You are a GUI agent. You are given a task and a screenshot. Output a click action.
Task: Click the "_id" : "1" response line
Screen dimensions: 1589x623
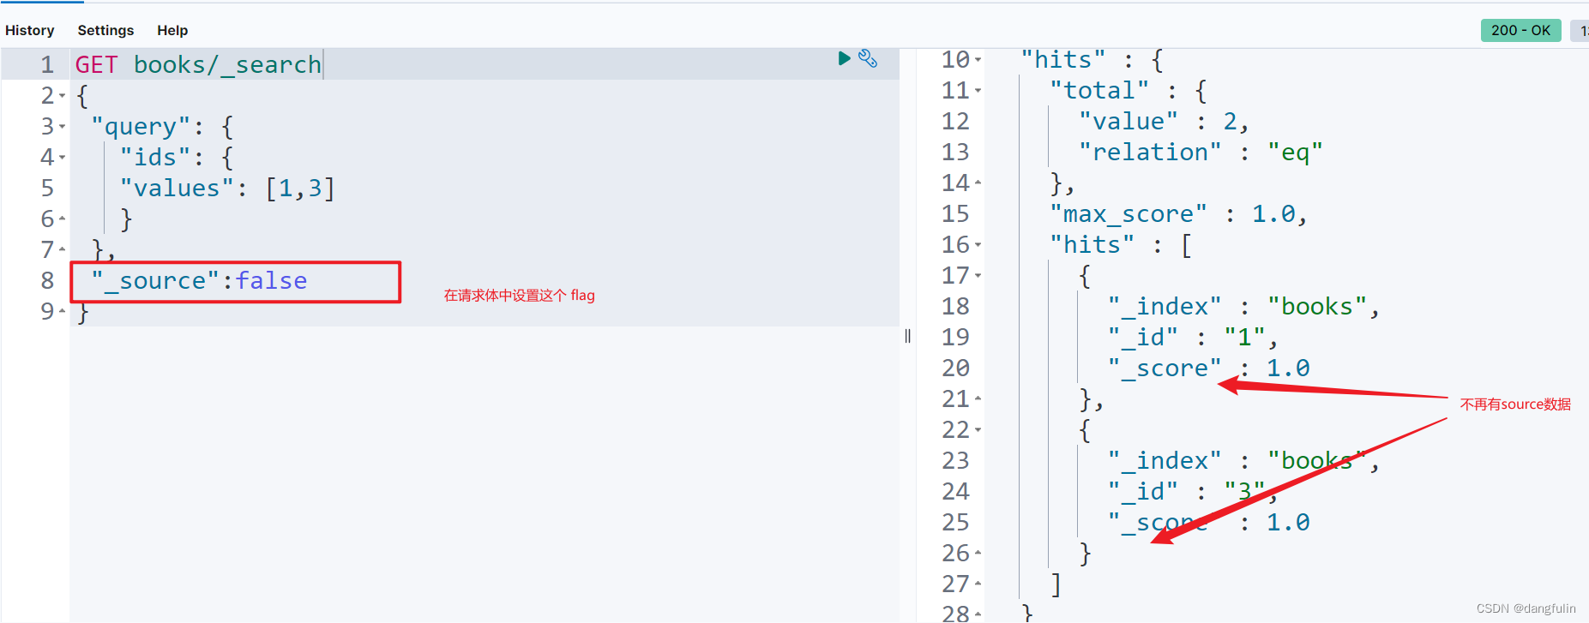click(x=1193, y=338)
